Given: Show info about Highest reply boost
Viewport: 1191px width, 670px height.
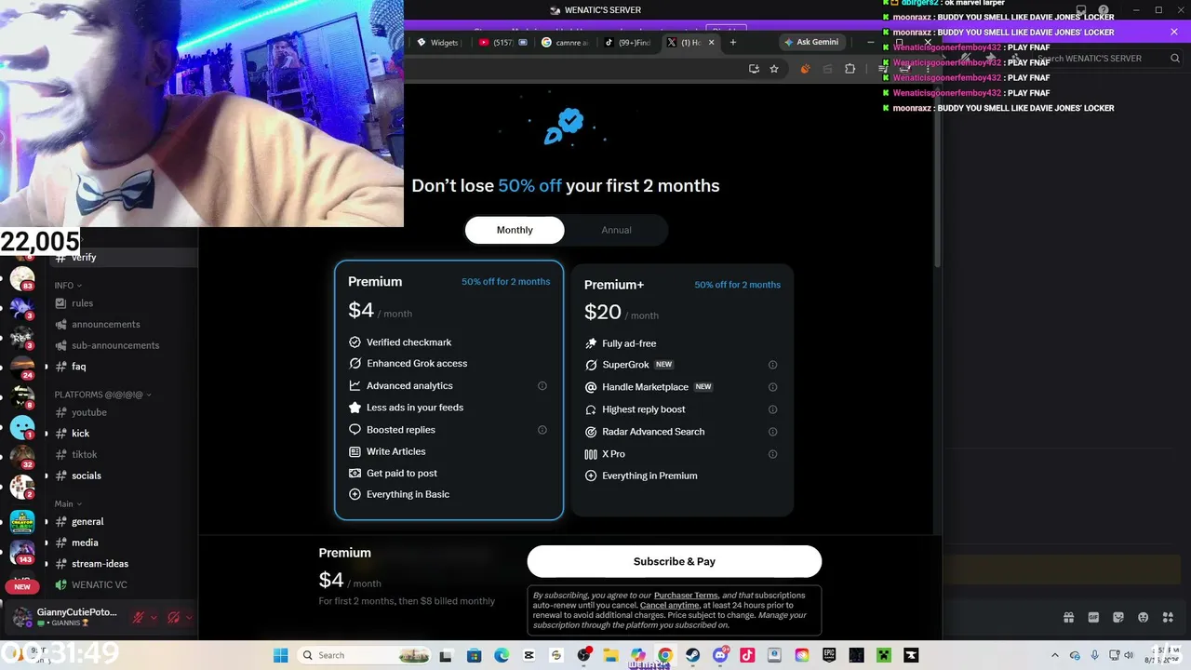Looking at the screenshot, I should coord(772,409).
